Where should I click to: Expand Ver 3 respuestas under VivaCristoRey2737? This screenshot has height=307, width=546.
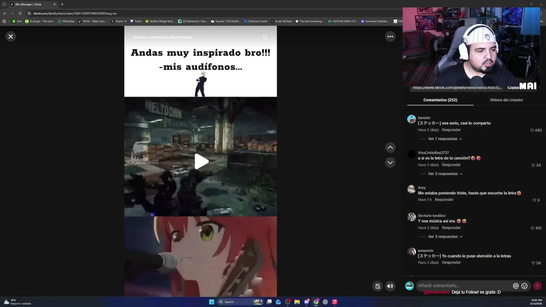445,174
